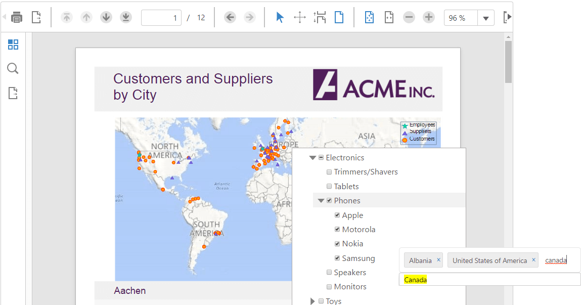581x305 pixels.
Task: Open the export options sidebar panel
Action: click(13, 92)
